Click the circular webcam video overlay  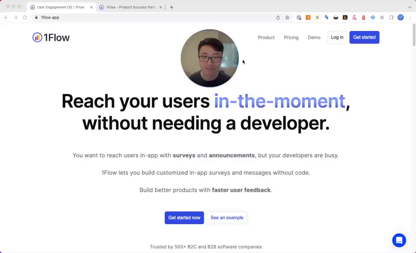[210, 58]
